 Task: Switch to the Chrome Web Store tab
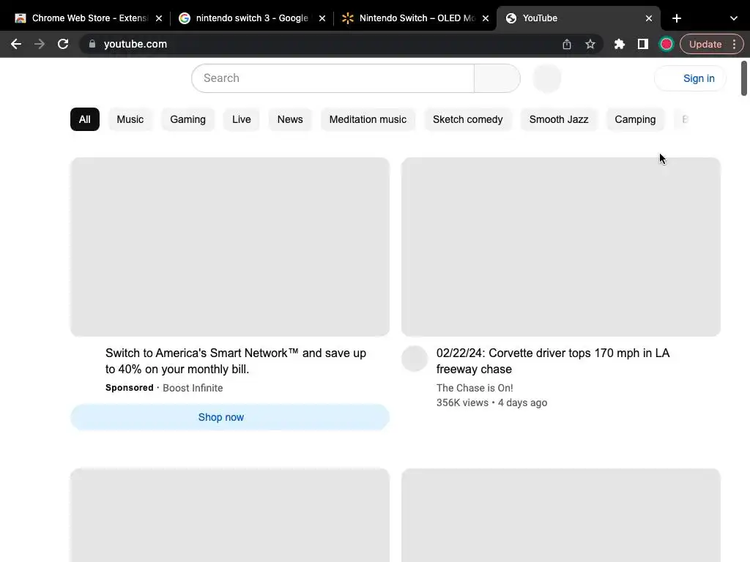pyautogui.click(x=89, y=18)
